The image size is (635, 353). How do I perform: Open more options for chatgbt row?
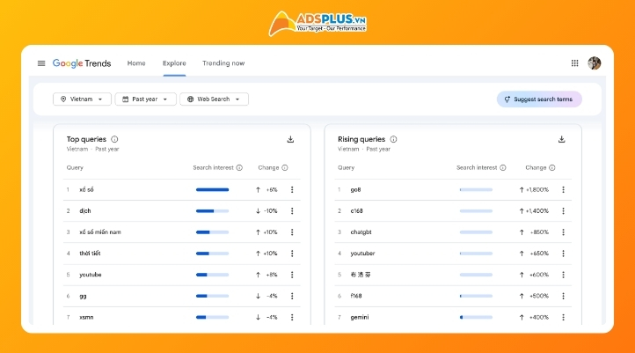[563, 232]
